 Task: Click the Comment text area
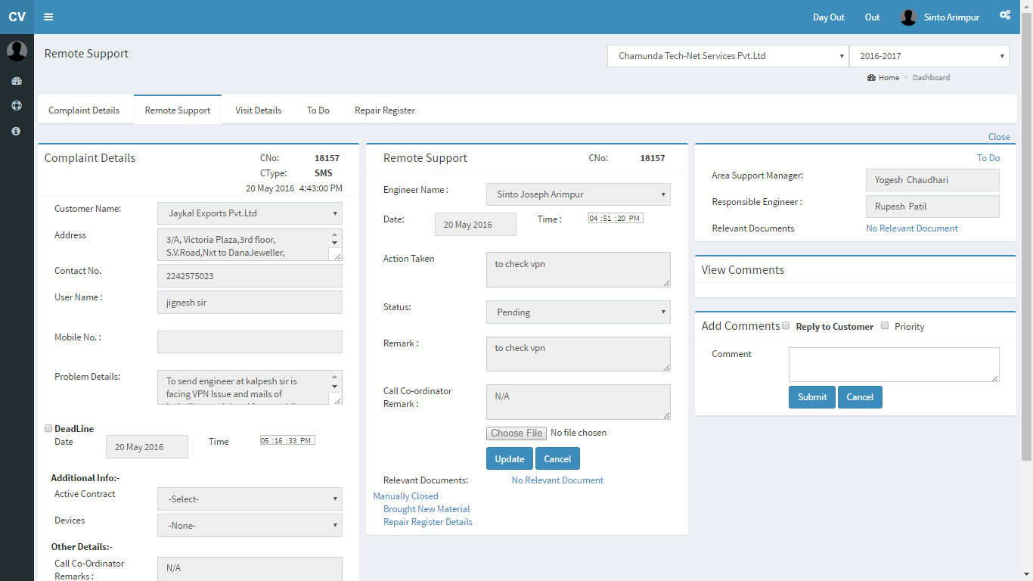point(893,365)
